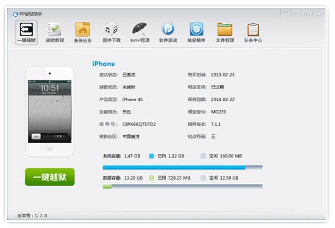This screenshot has height=228, width=335.
Task: Click firmware version 7.1.1
Action: click(215, 124)
